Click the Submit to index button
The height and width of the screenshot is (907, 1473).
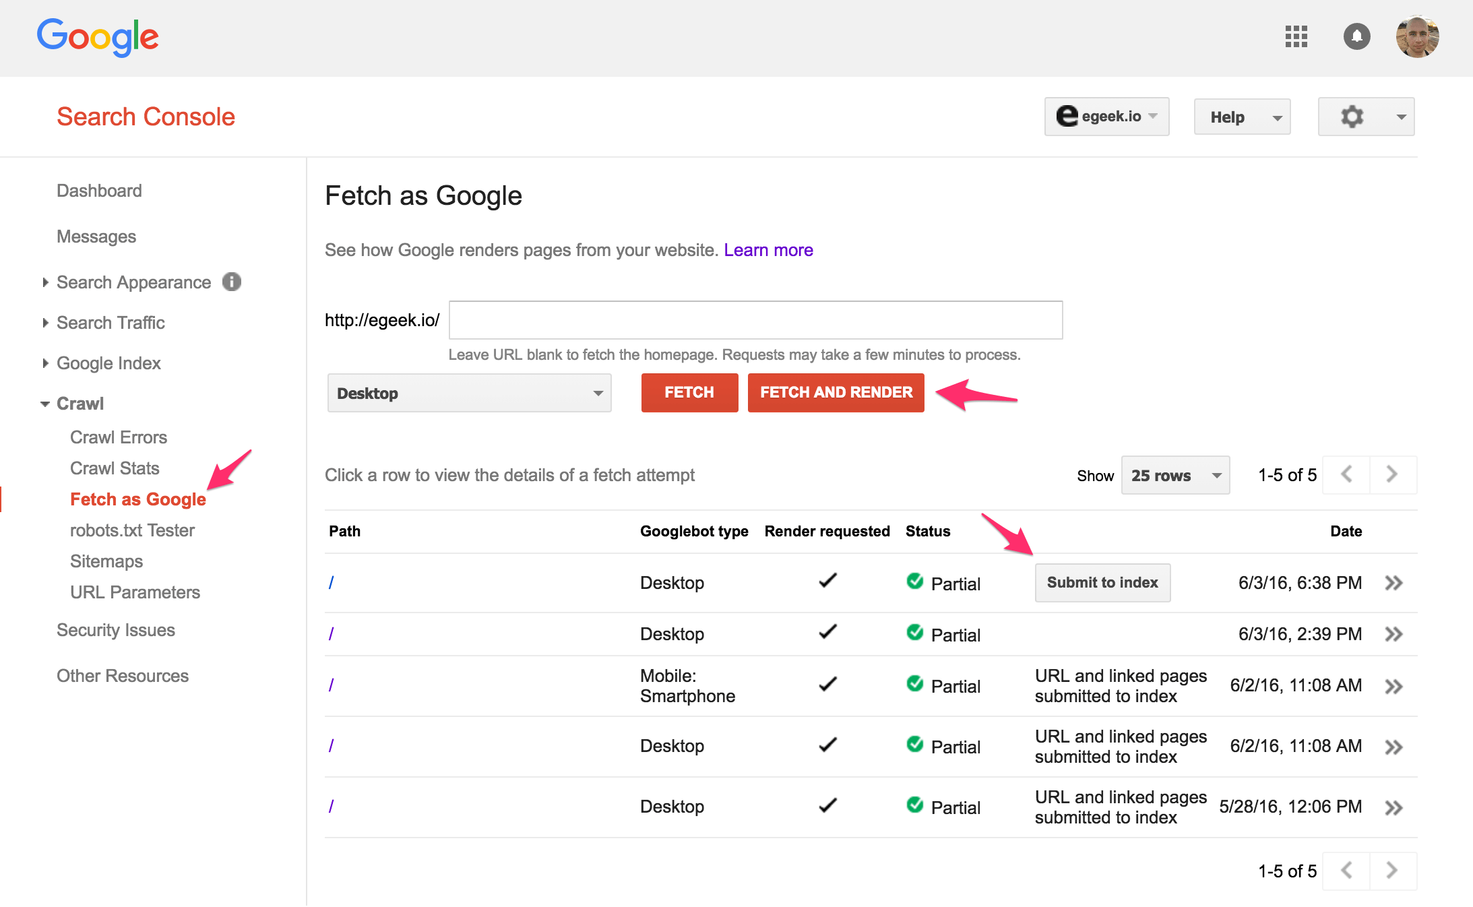point(1102,582)
